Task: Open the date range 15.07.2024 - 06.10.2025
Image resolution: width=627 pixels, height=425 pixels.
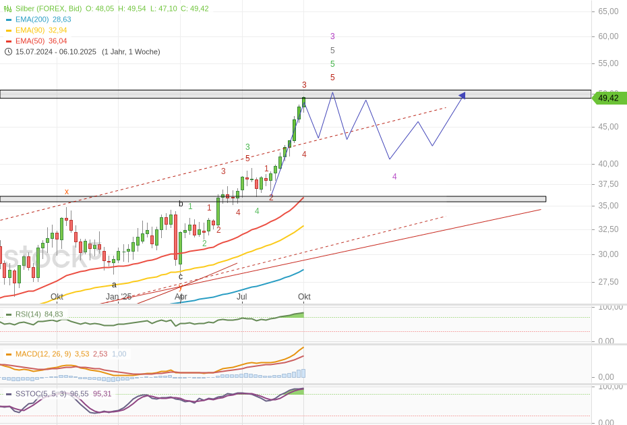Action: pos(56,52)
